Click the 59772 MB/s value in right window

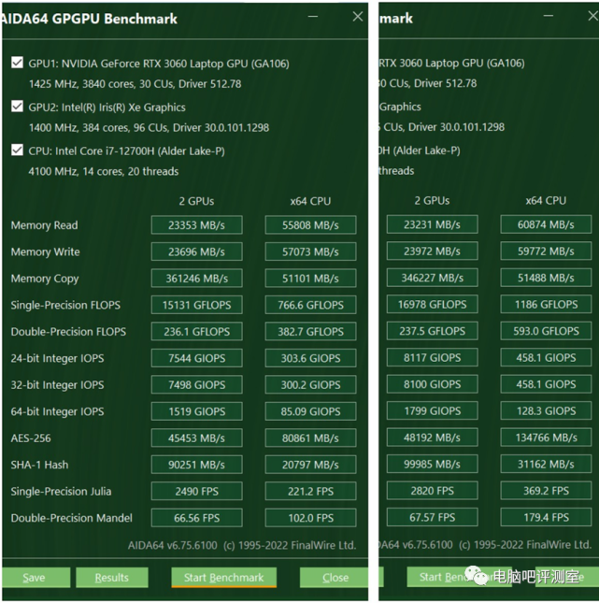coord(546,251)
